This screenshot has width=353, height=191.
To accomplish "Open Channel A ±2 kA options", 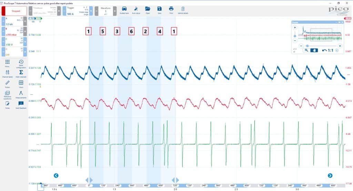I will 14,21.
